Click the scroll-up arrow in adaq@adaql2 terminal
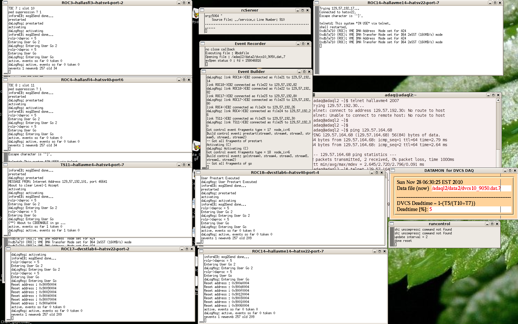The width and height of the screenshot is (518, 324). pos(498,100)
